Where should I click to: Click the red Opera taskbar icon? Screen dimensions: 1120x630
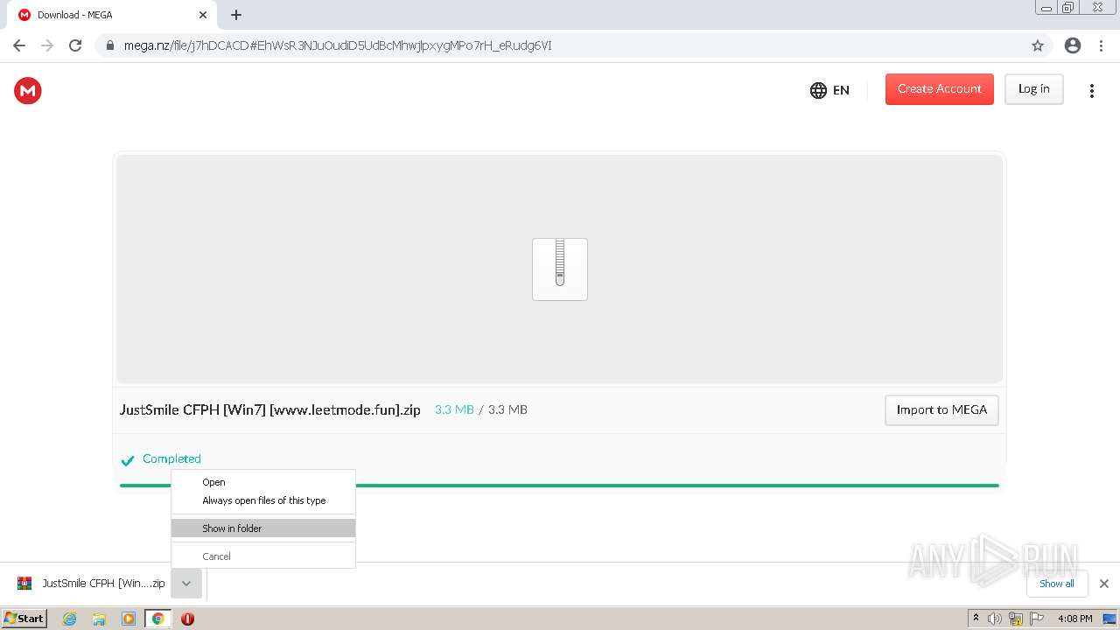[187, 619]
